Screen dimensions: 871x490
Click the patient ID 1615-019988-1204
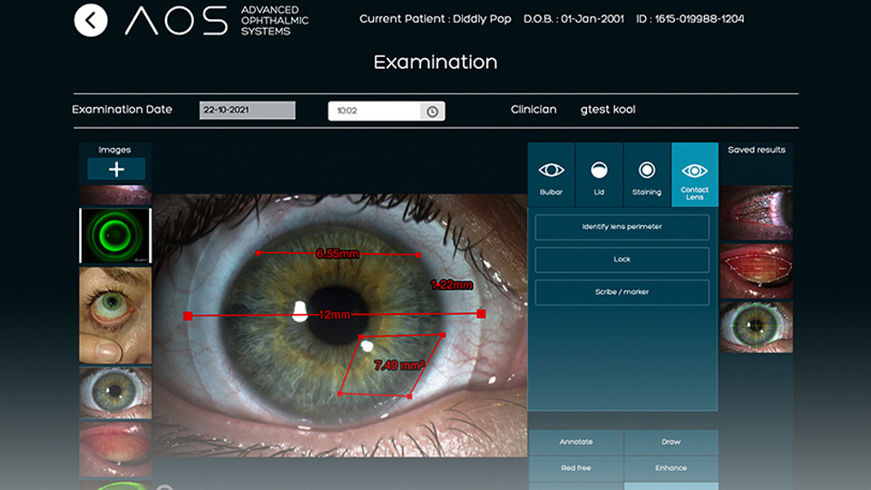(700, 19)
